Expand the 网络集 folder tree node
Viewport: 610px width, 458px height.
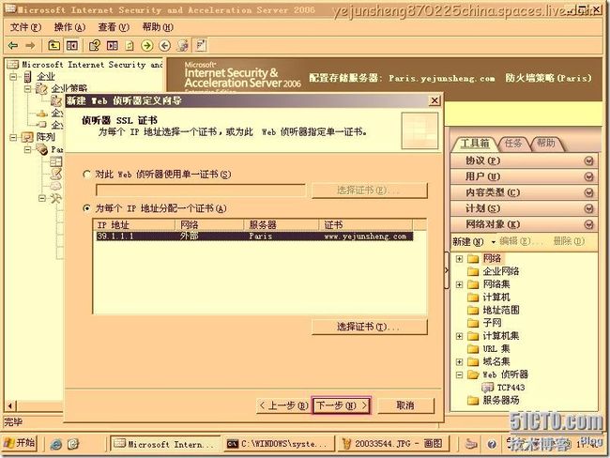coord(459,284)
